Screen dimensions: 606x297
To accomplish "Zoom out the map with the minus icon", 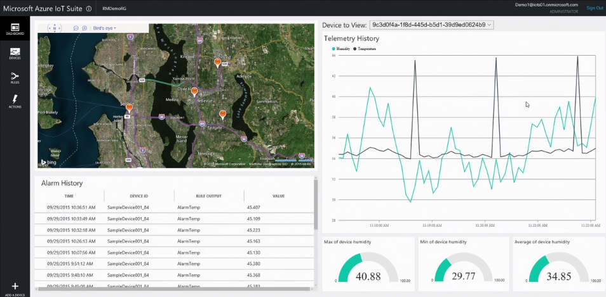I will [76, 28].
